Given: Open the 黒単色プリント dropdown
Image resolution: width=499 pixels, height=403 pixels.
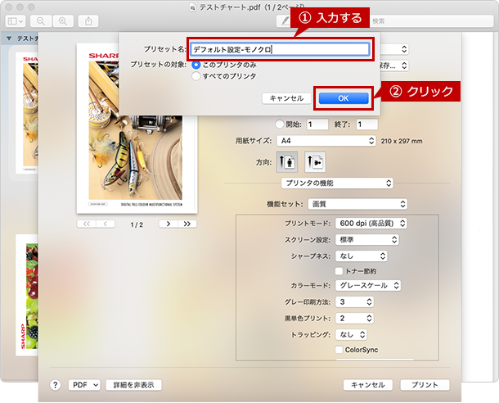Looking at the screenshot, I should [x=354, y=319].
